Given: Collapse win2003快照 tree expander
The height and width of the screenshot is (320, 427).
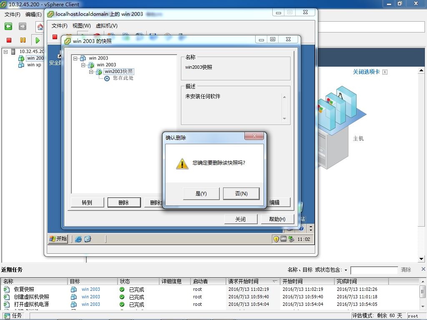Looking at the screenshot, I should (x=91, y=72).
